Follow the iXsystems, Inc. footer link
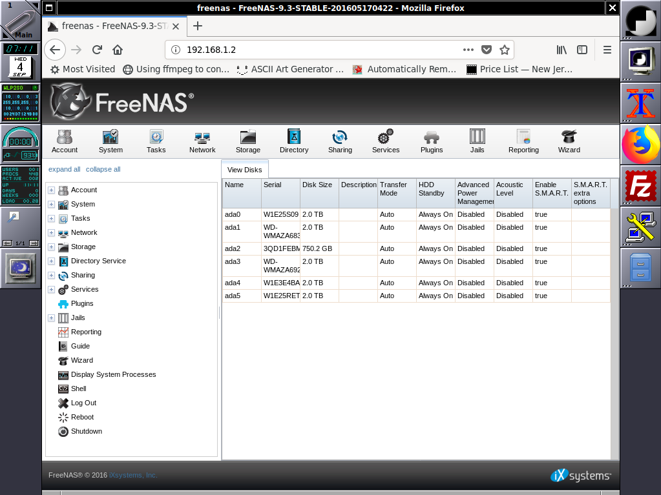661x495 pixels. click(x=133, y=475)
